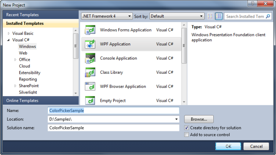Viewport: 276px width, 155px height.
Task: Open the Location path dropdown arrow
Action: click(x=176, y=119)
